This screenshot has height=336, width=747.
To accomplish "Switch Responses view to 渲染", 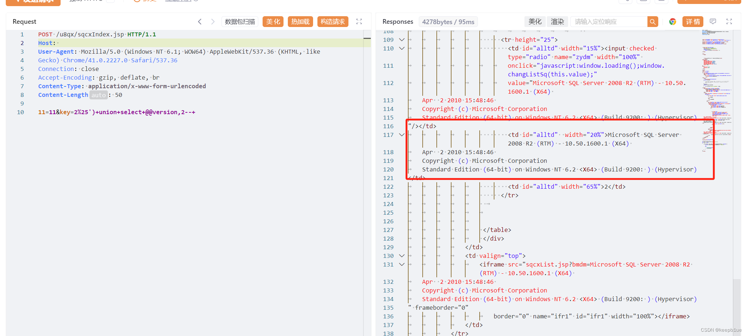I will point(557,22).
